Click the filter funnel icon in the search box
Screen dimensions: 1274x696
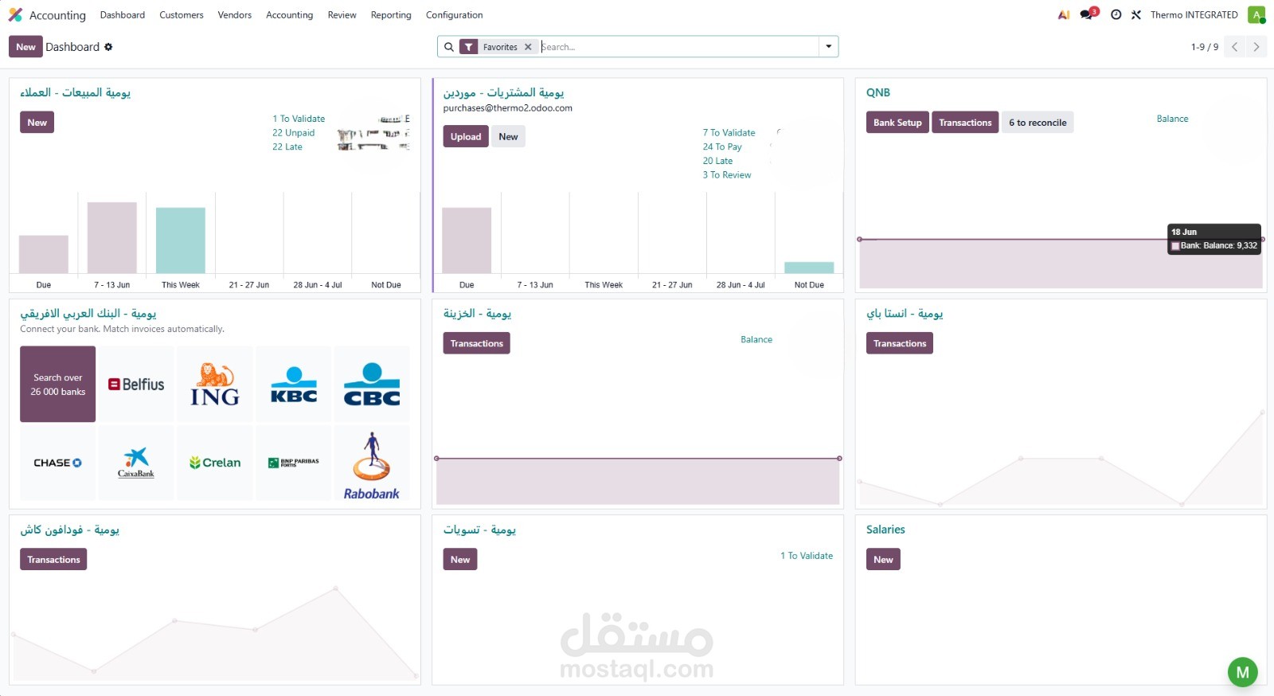pyautogui.click(x=469, y=47)
